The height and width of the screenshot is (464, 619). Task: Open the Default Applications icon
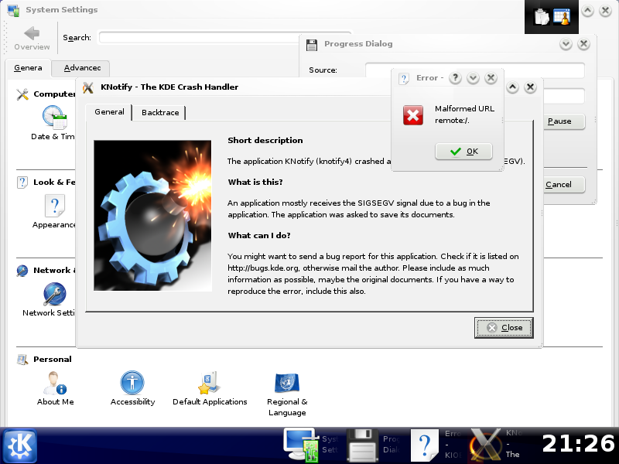point(210,383)
